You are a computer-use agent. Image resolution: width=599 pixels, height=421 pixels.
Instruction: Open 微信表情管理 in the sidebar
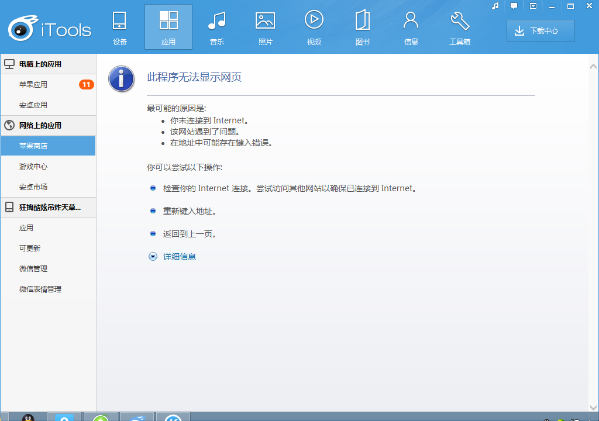48,289
